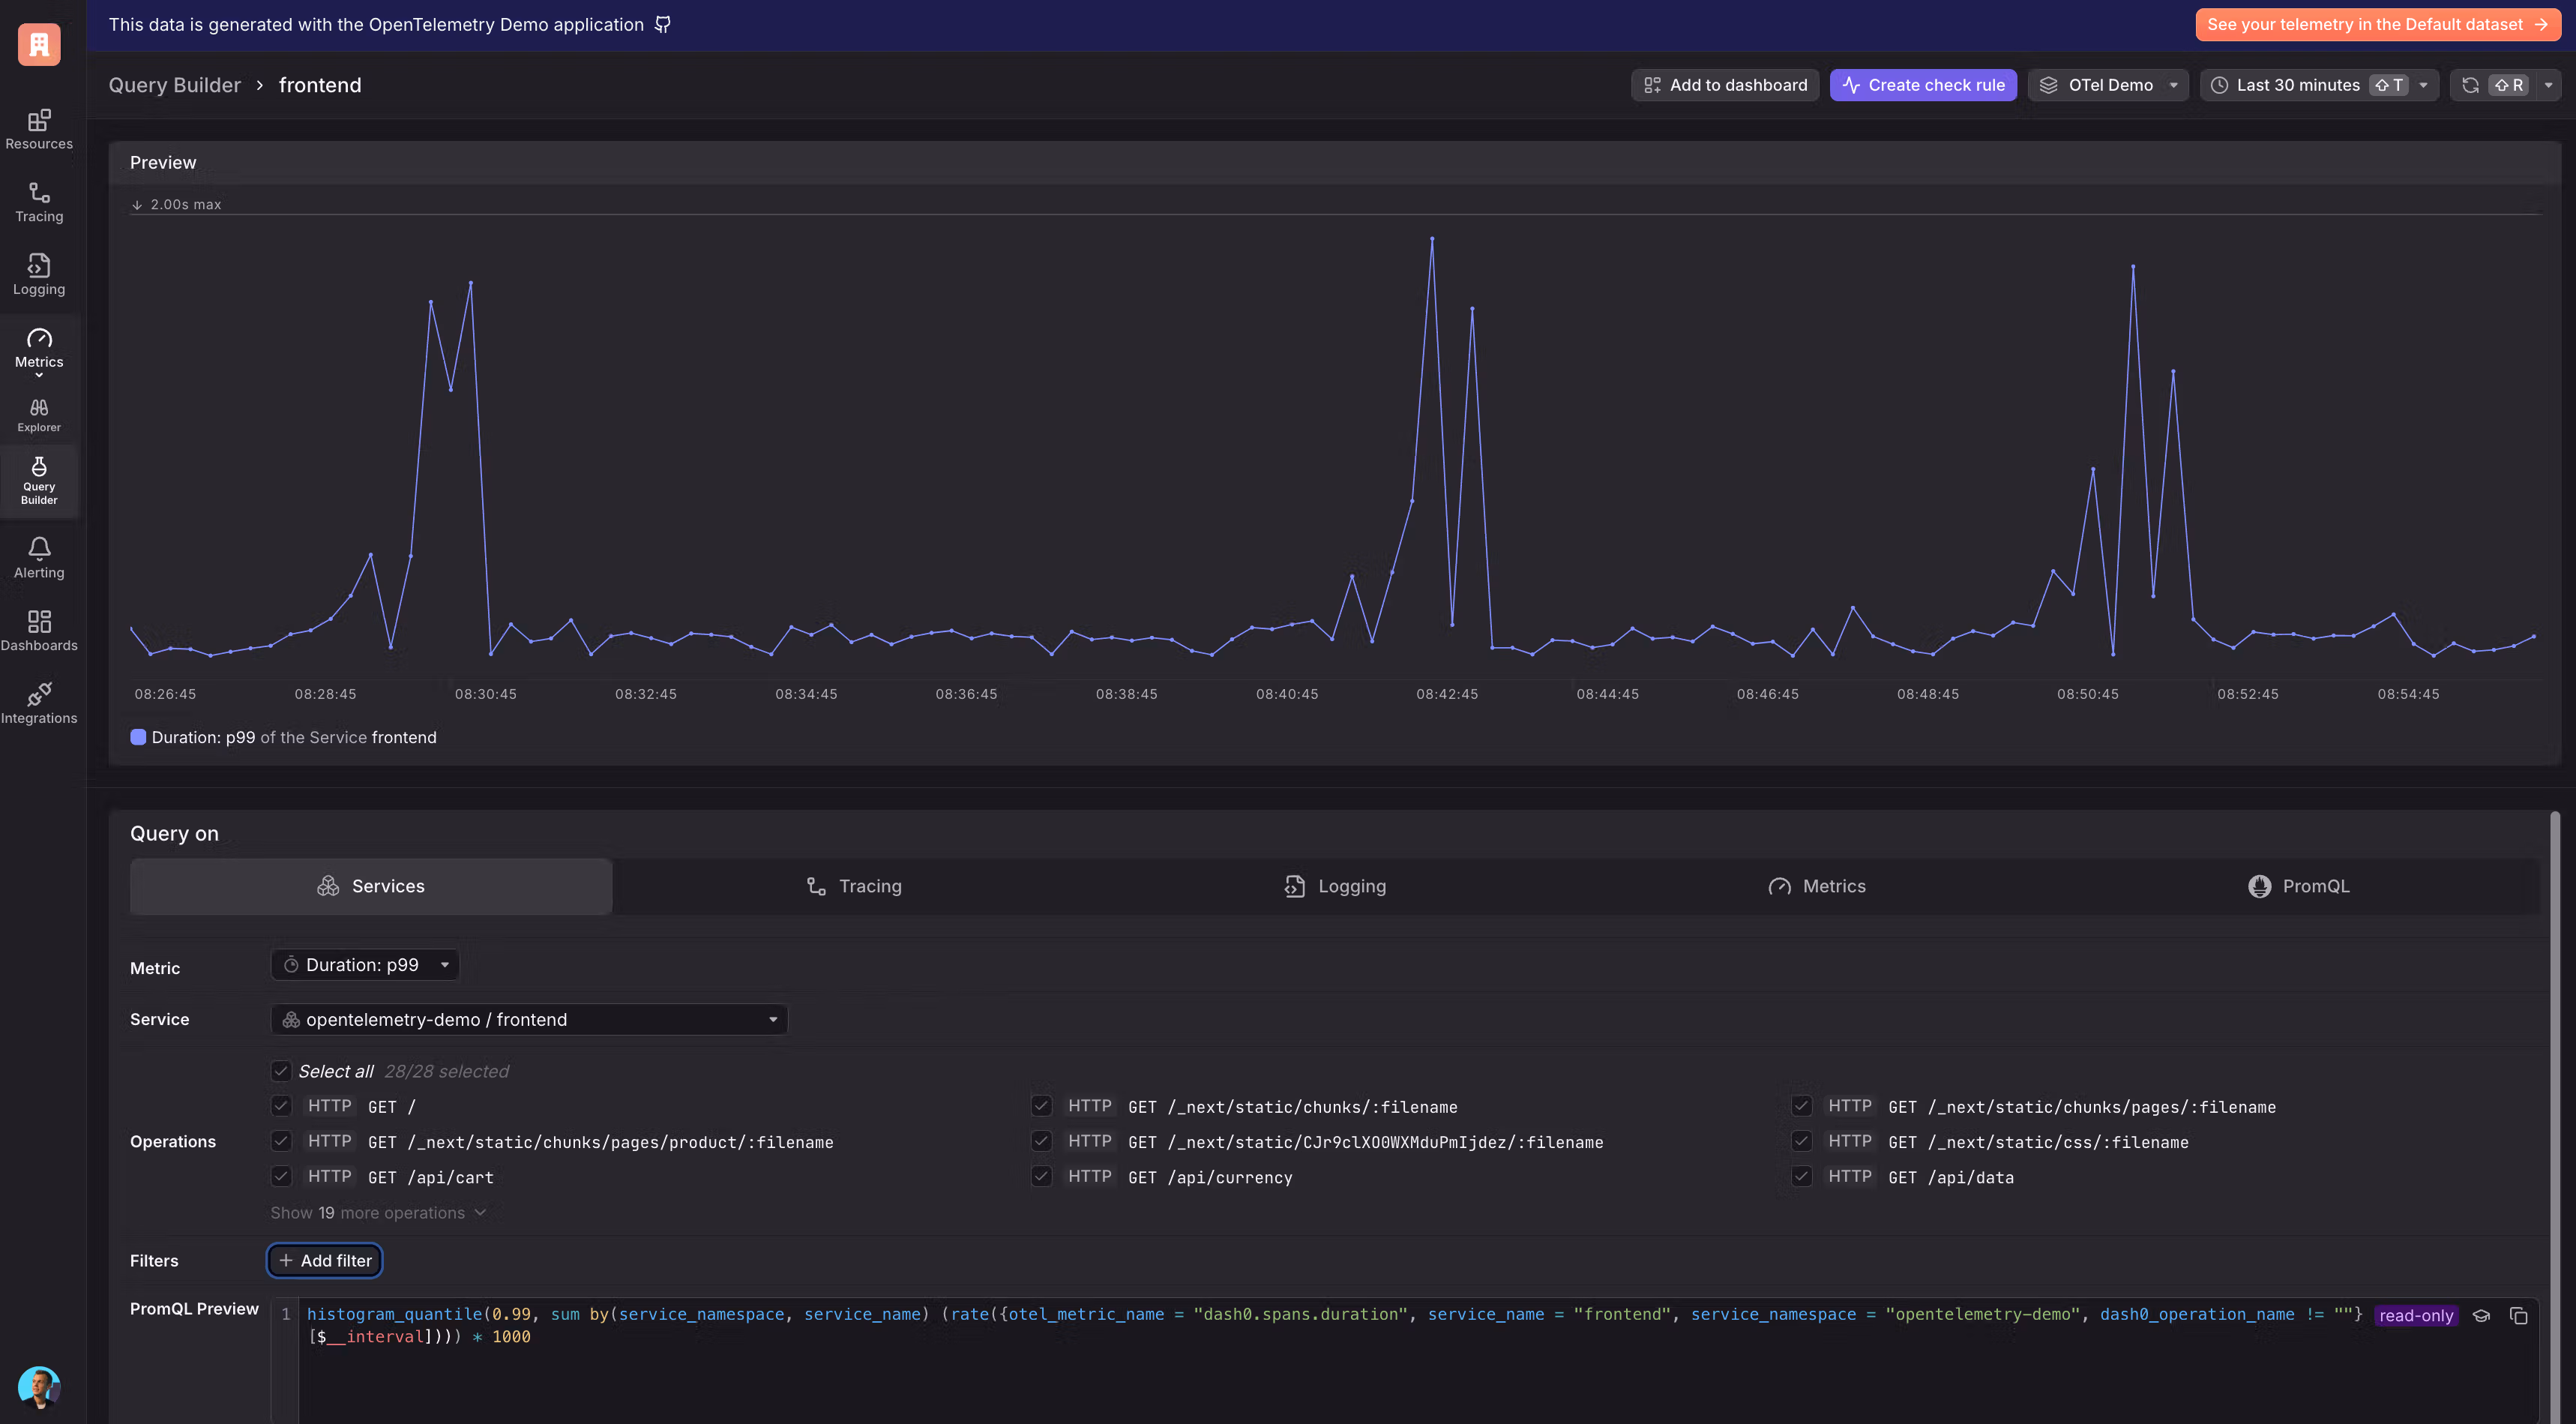Toggle GET /api/currency checkbox
2576x1424 pixels.
(x=1041, y=1177)
